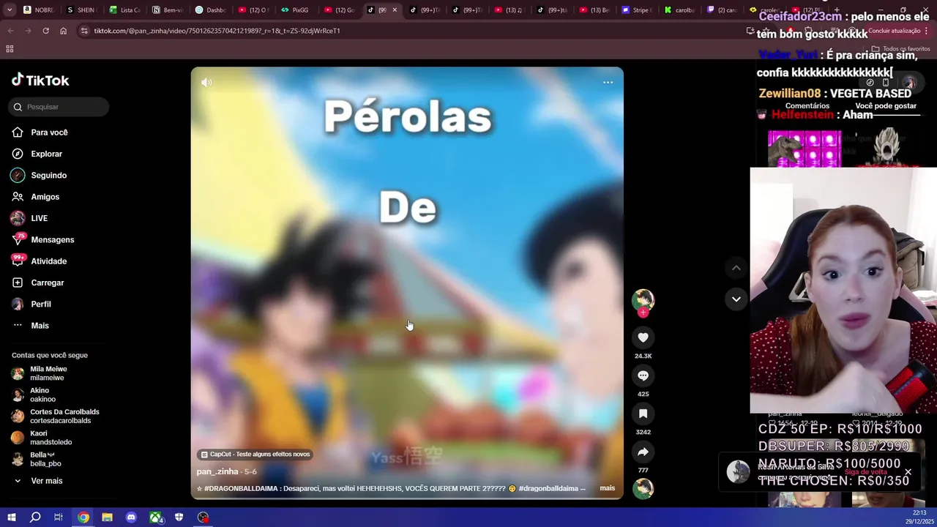Open Task View in taskbar
Viewport: 937px width, 527px height.
coord(59,517)
